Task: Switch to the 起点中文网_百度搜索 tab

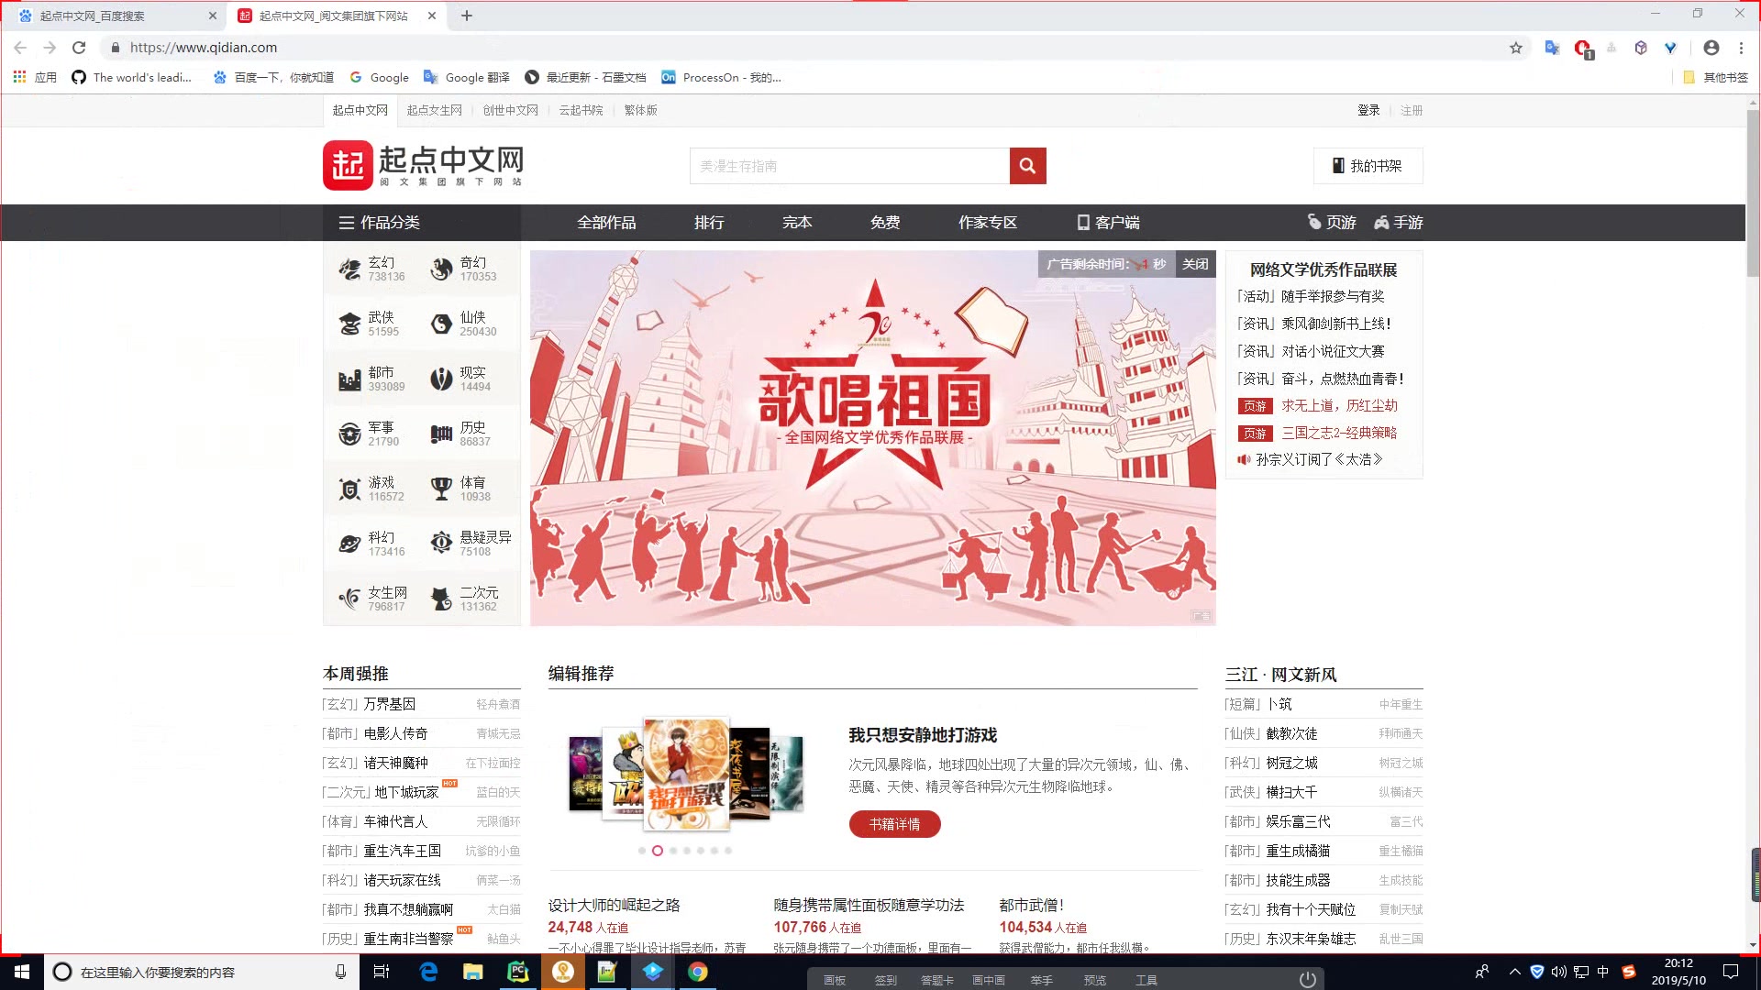Action: tap(92, 16)
